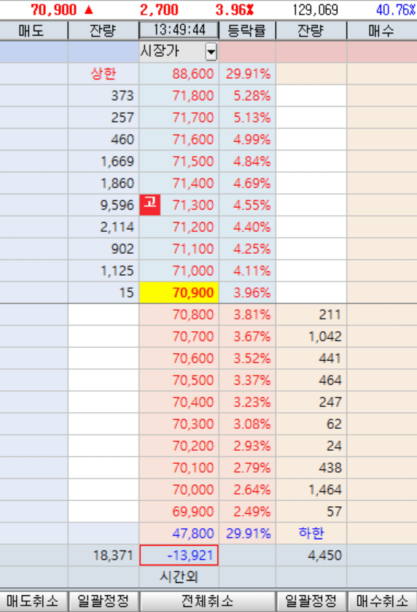Click ask quantity 1,860

117,183
